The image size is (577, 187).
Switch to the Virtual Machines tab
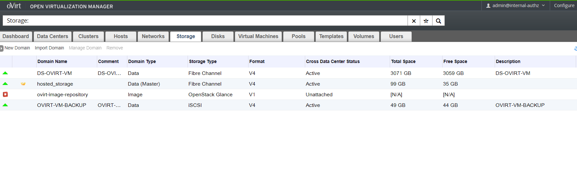pyautogui.click(x=258, y=36)
